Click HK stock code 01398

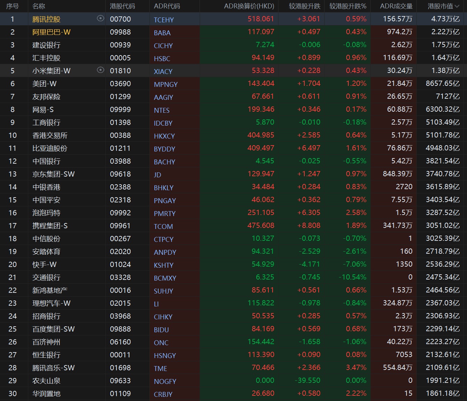[x=120, y=122]
